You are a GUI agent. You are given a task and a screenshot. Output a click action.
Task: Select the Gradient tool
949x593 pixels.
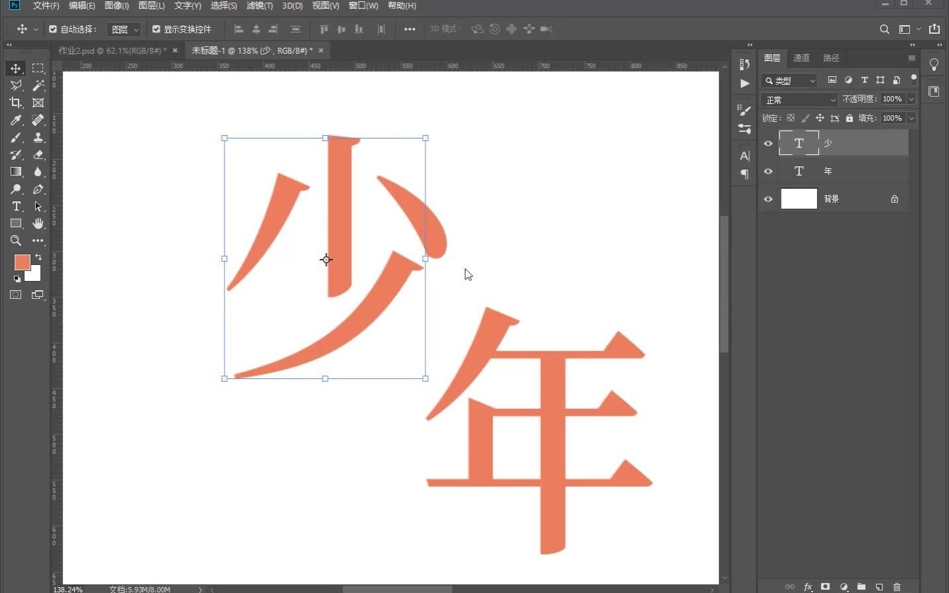click(x=16, y=172)
